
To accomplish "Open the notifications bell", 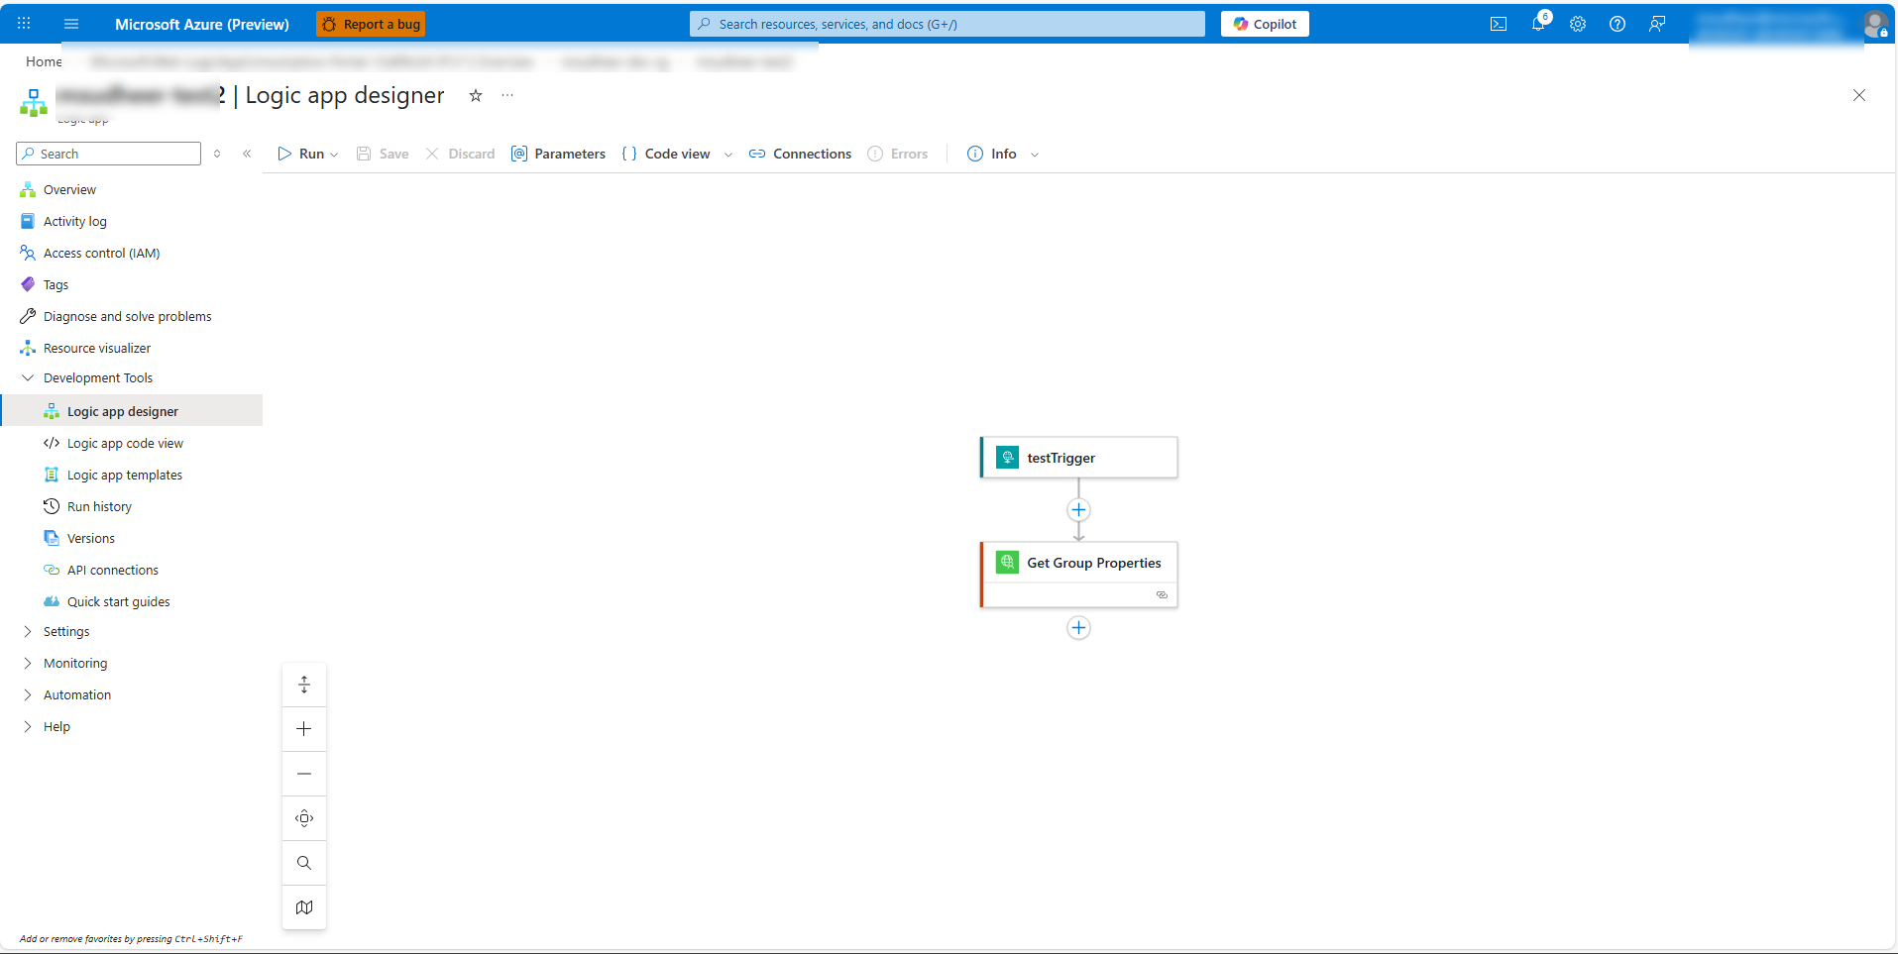I will tap(1537, 24).
